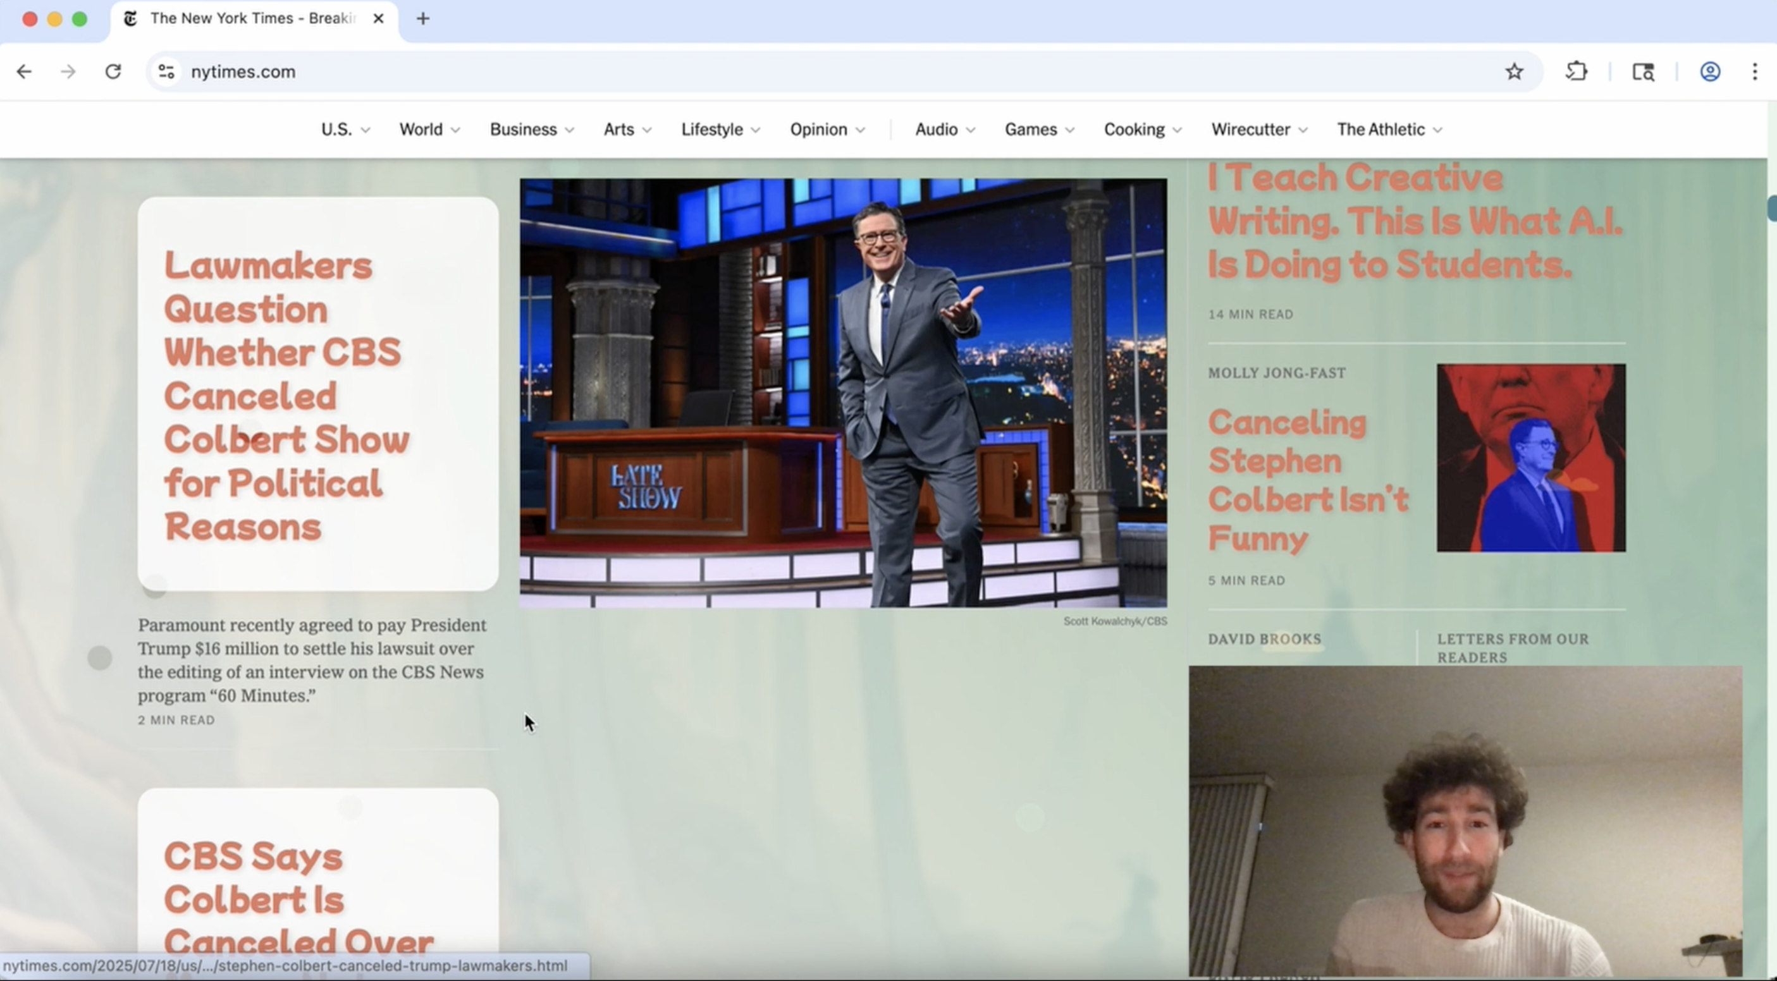Expand the Opinion section menu
Image resolution: width=1777 pixels, height=981 pixels.
pos(827,130)
